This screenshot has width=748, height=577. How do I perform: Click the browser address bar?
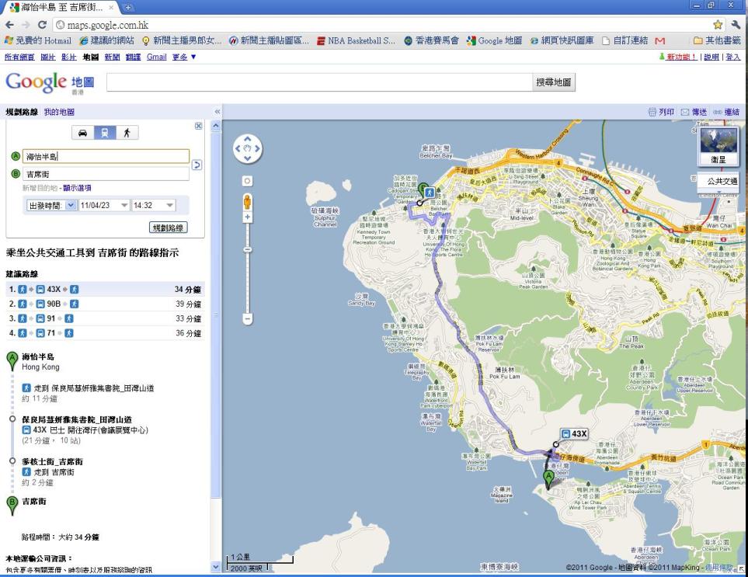381,25
